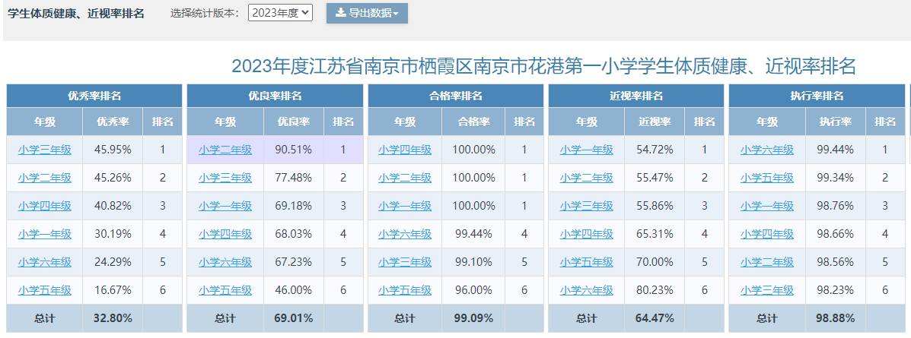Screen dimensions: 911x338
Task: Open 小学一年级 link in 优良率排名 table
Action: pyautogui.click(x=225, y=206)
